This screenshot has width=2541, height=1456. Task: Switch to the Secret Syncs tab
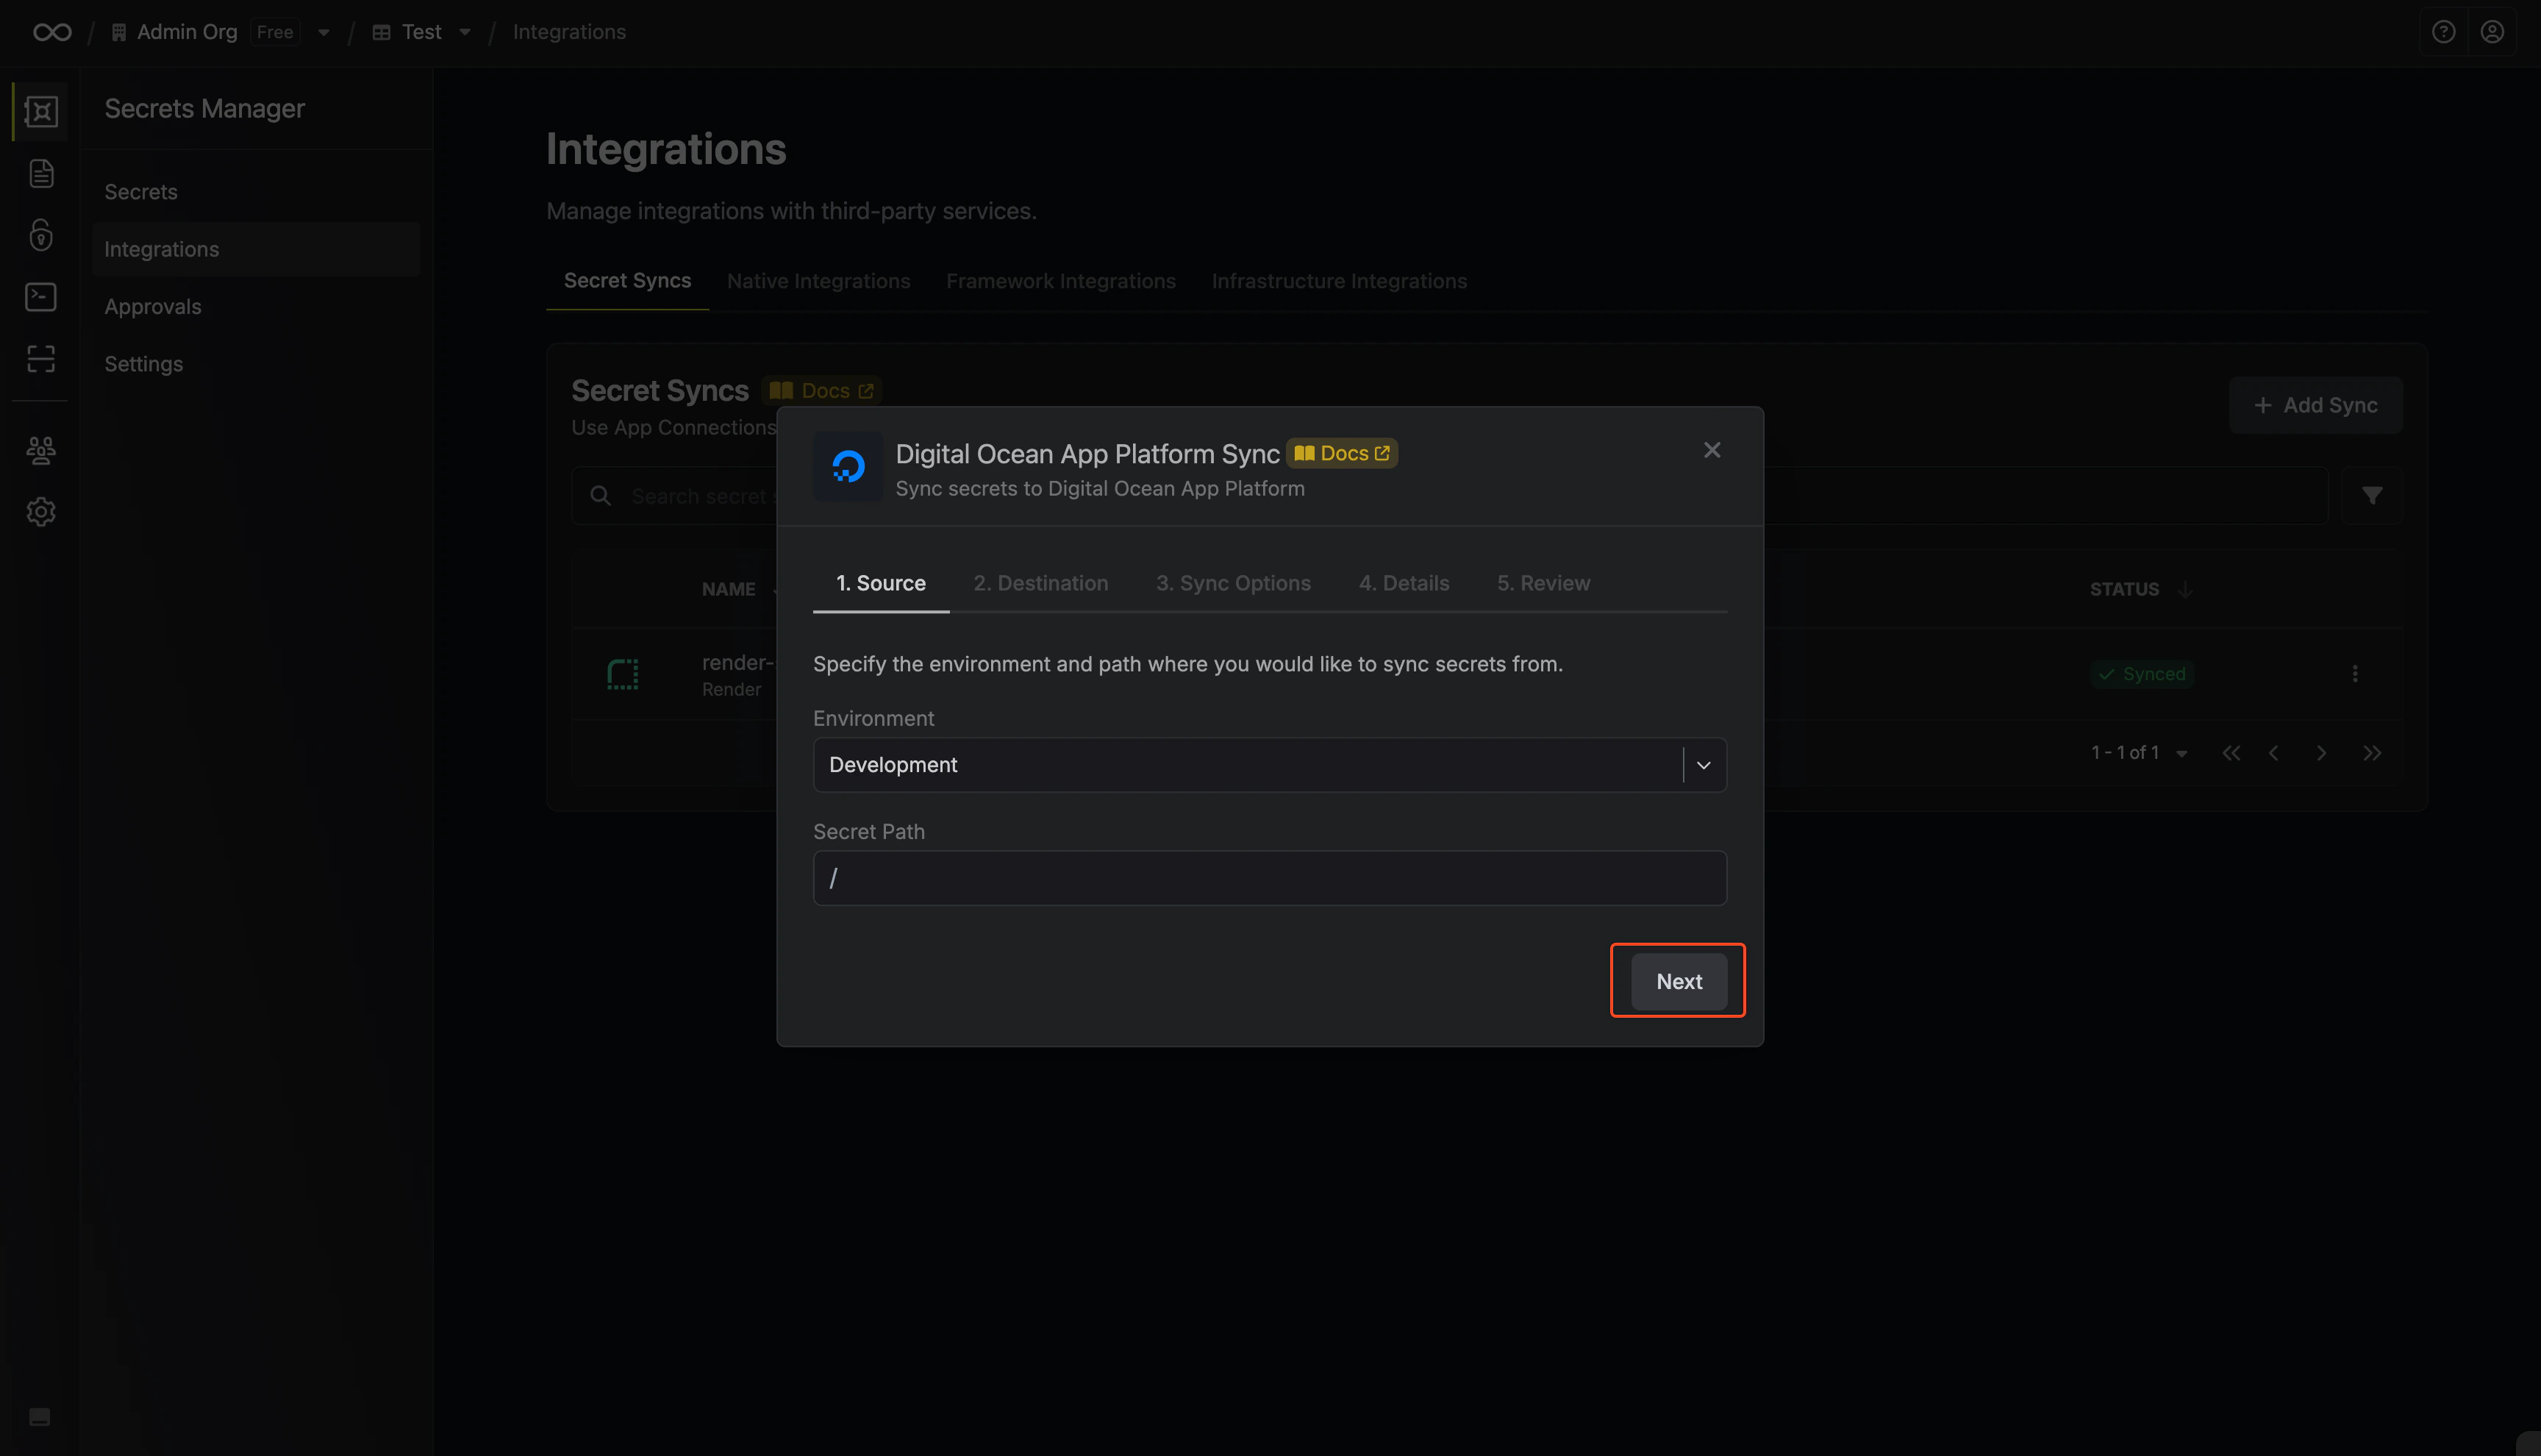point(628,281)
